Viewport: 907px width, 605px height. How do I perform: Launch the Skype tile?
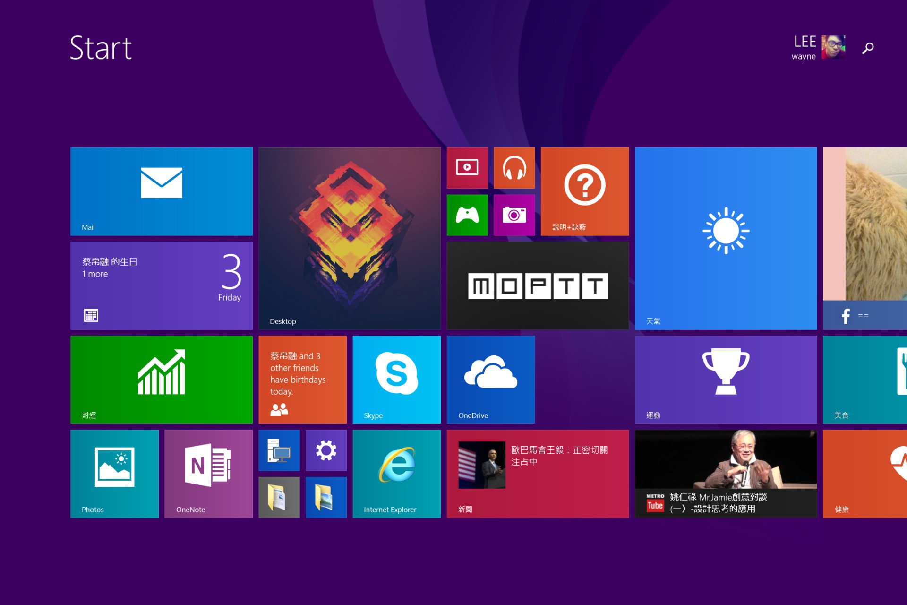pos(397,380)
